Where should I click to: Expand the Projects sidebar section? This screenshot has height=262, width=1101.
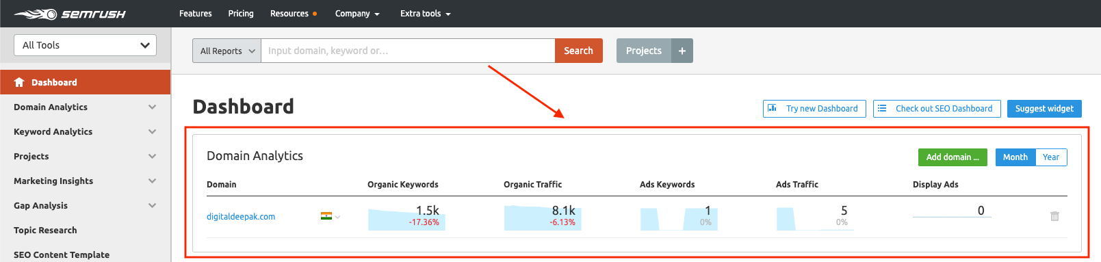(152, 156)
